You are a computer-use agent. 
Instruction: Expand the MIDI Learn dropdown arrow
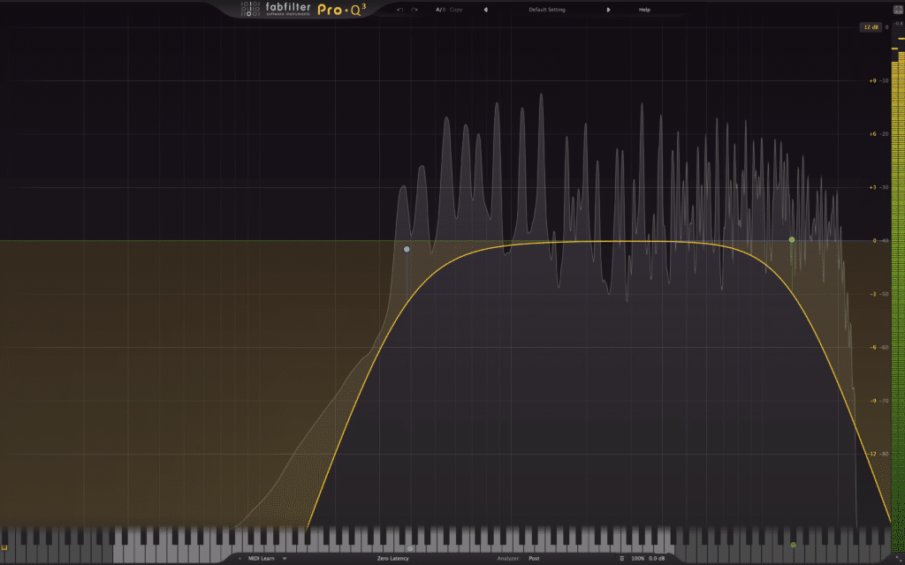(x=284, y=558)
